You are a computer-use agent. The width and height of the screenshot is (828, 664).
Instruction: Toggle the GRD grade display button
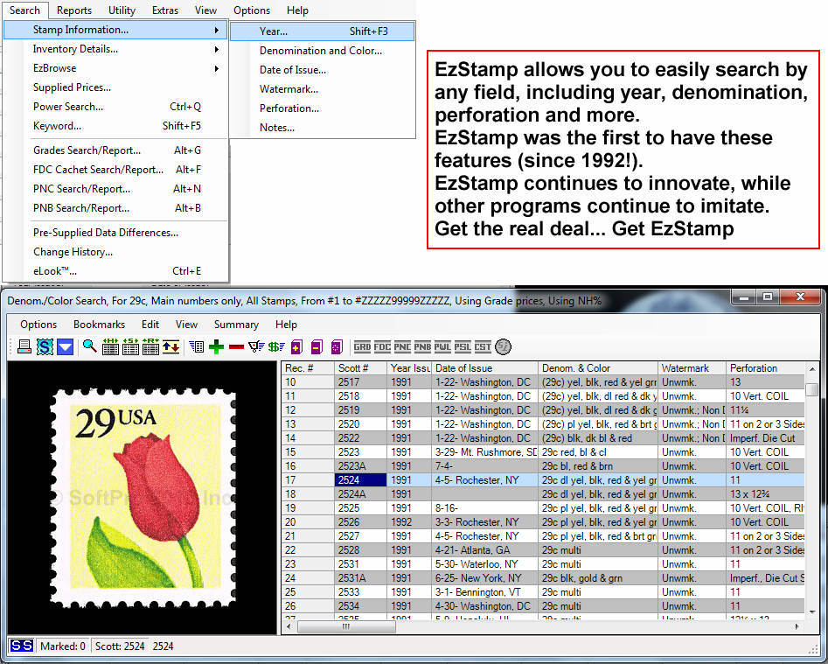361,346
